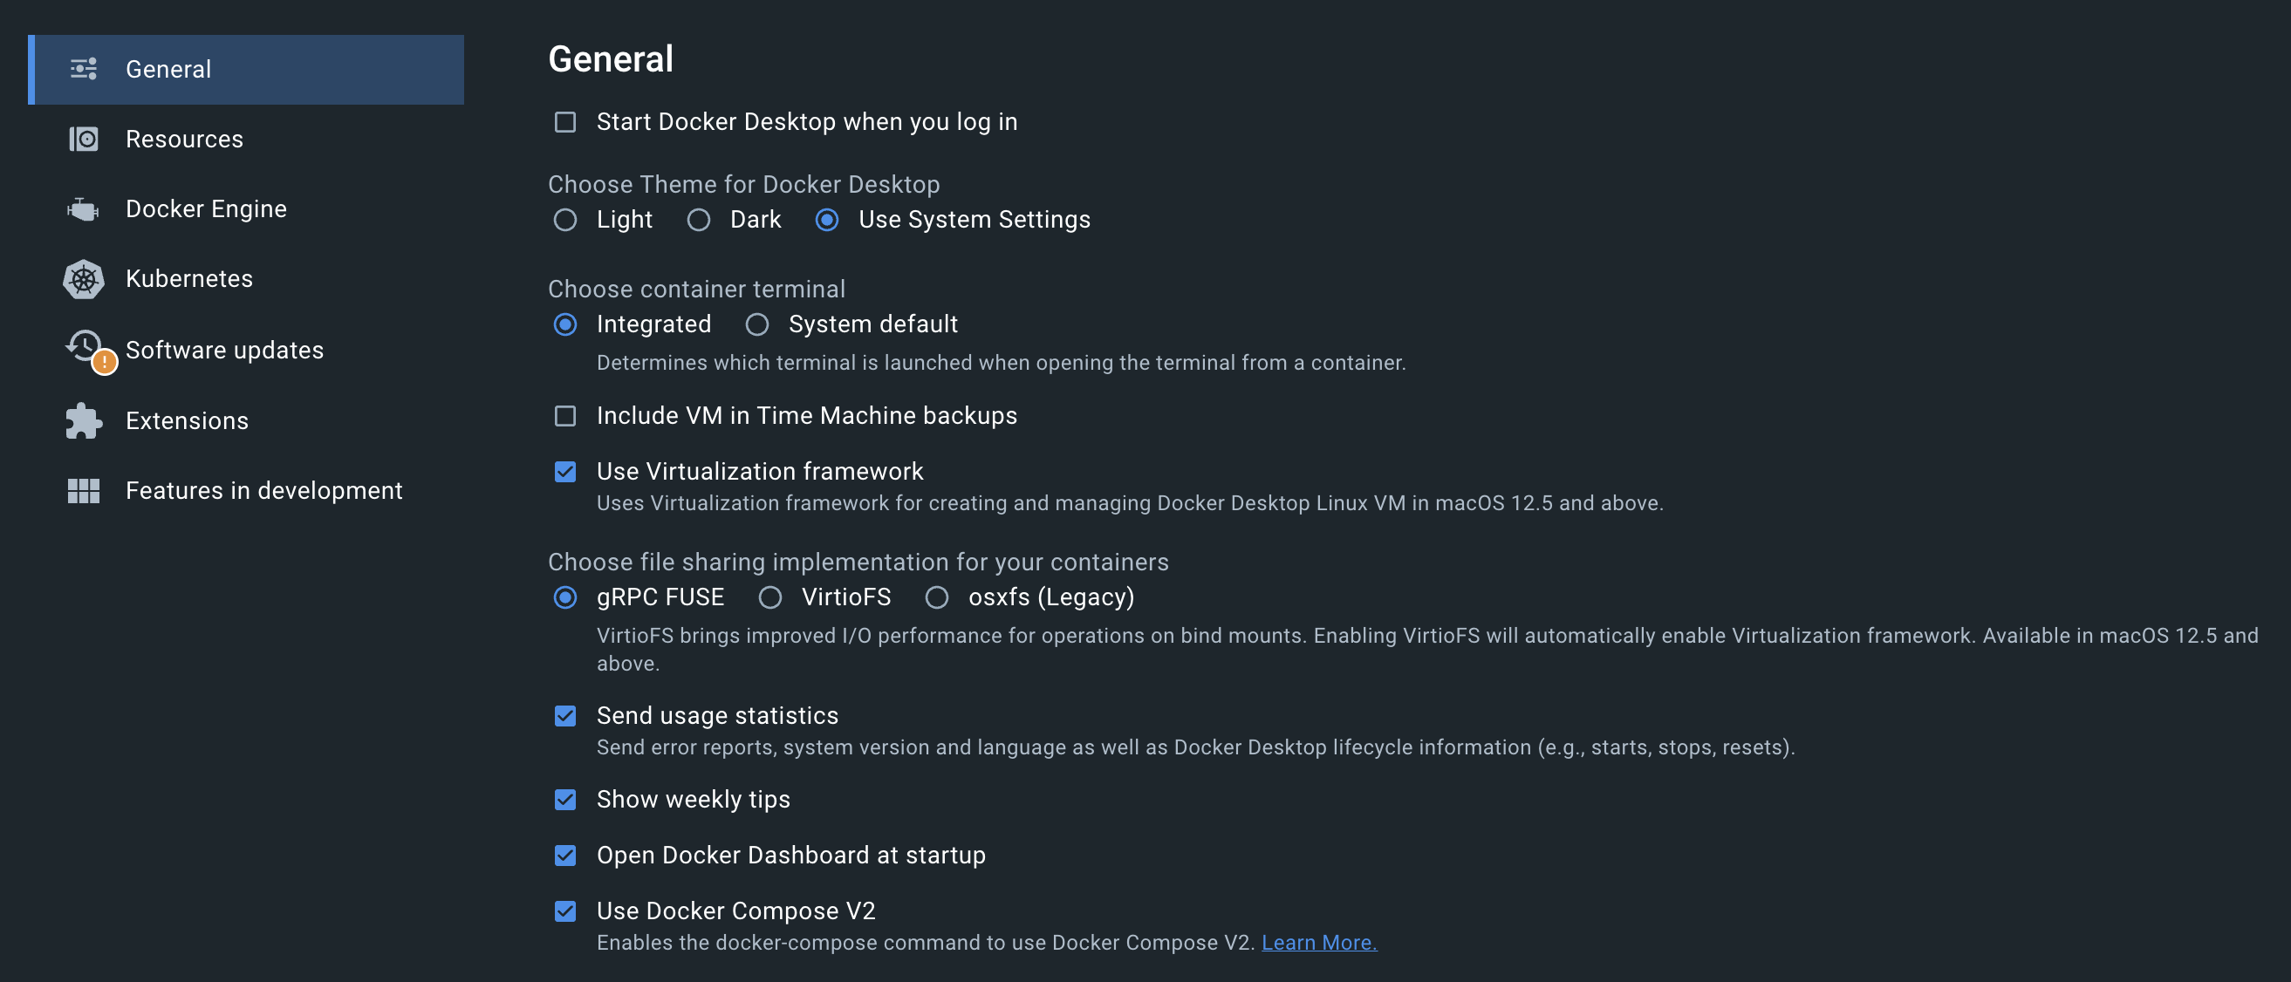Click the Extensions puzzle piece icon

pyautogui.click(x=83, y=420)
